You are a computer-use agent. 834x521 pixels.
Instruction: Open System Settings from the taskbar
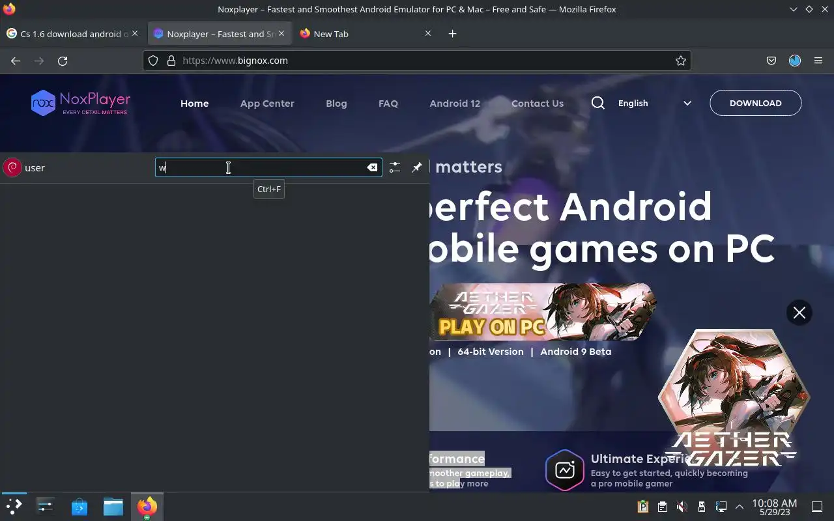pyautogui.click(x=46, y=506)
